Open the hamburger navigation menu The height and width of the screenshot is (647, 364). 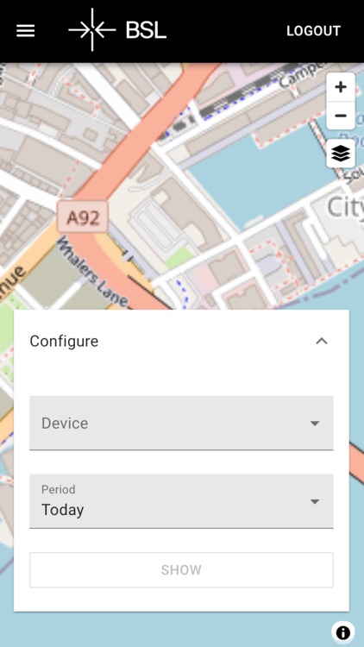coord(26,31)
